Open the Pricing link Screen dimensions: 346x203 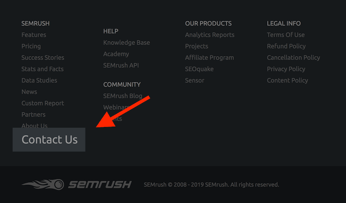click(x=31, y=46)
